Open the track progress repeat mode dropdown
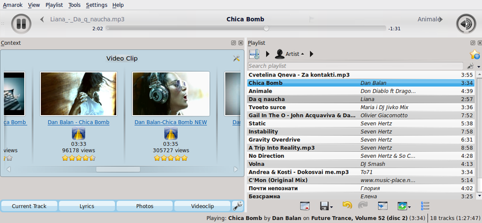The width and height of the screenshot is (482, 223). tap(403, 206)
